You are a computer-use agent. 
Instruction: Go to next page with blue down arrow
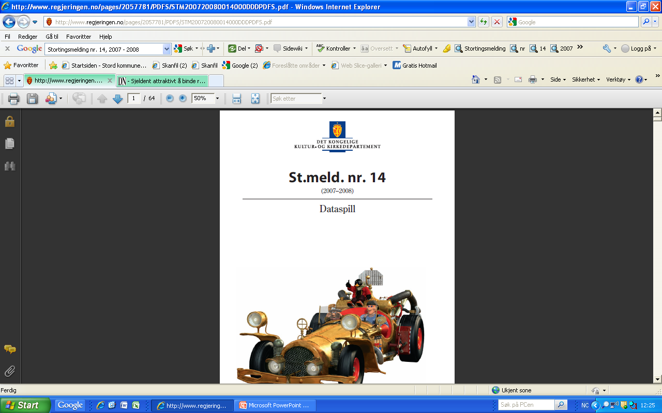[117, 99]
